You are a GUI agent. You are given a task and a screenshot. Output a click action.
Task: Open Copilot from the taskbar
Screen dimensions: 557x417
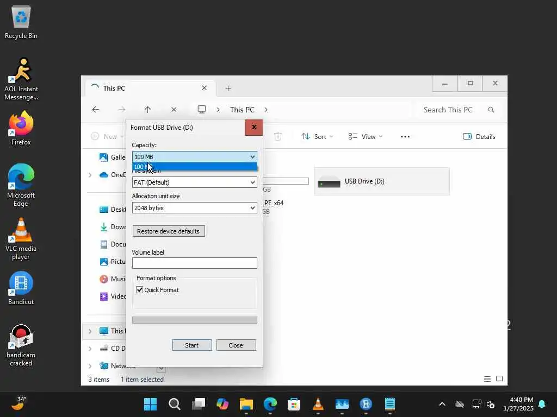click(222, 404)
